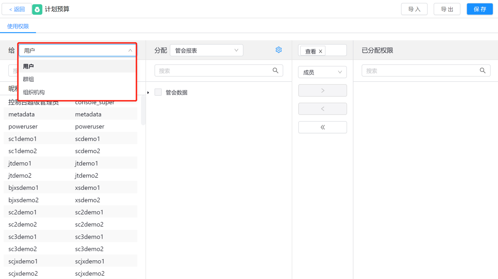Click the right arrow assign button
This screenshot has width=498, height=279.
pyautogui.click(x=322, y=91)
